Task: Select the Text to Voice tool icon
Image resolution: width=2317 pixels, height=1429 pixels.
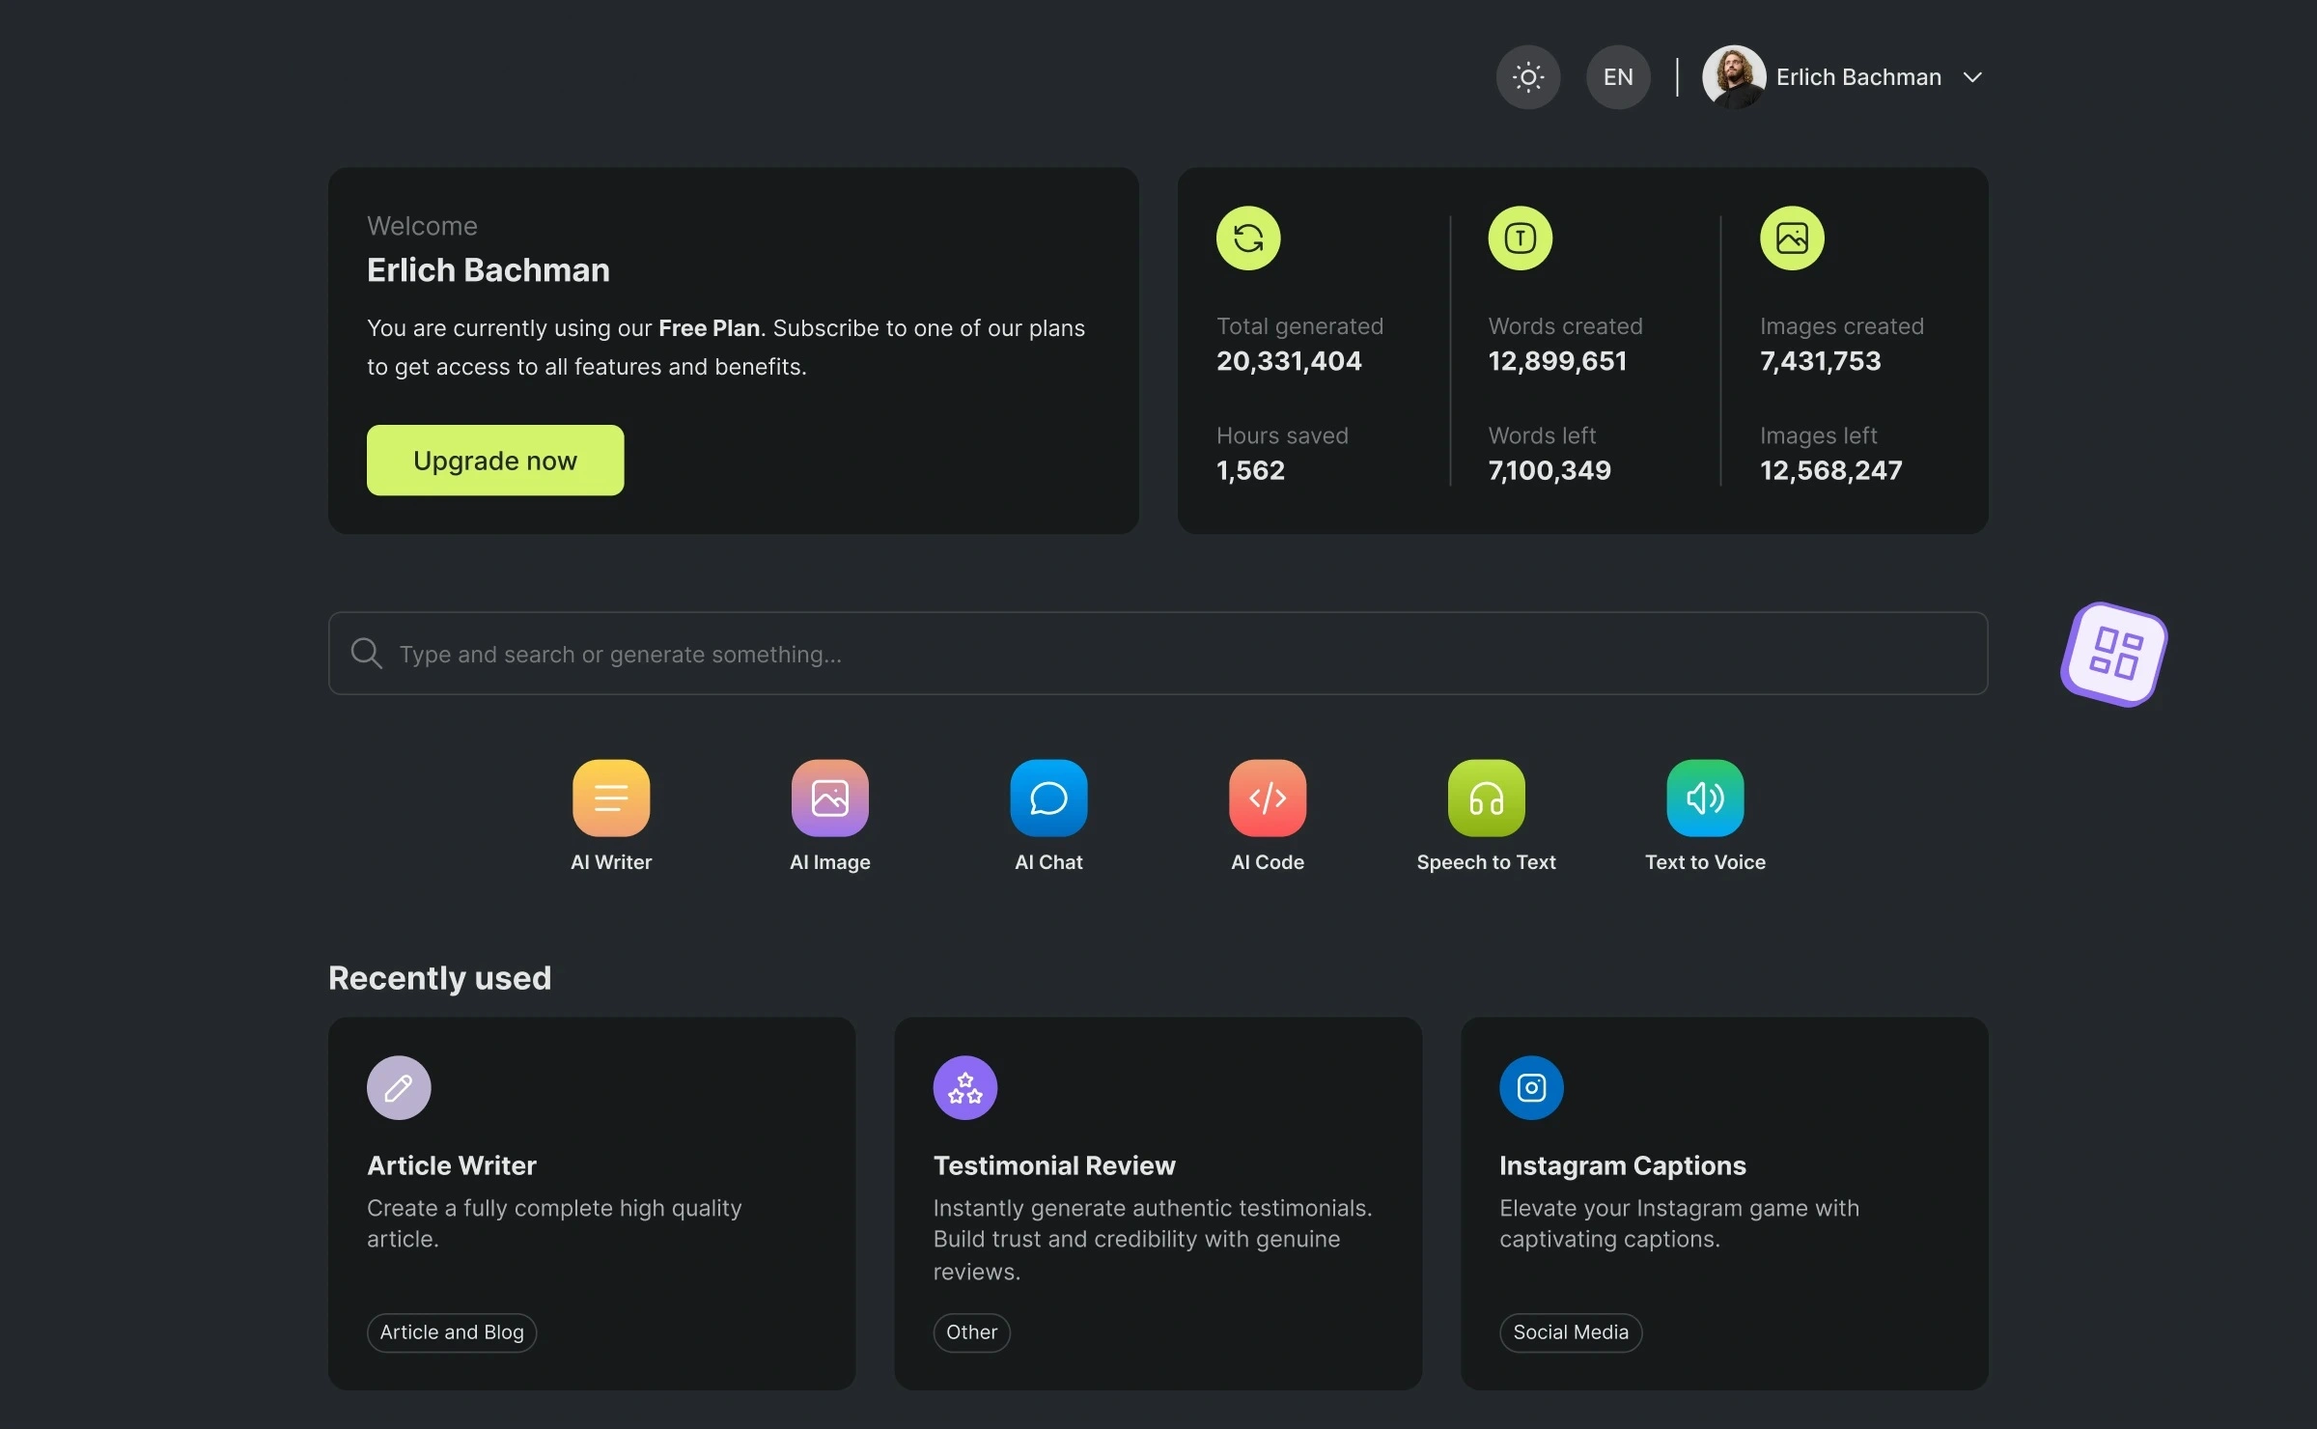Action: [x=1705, y=797]
